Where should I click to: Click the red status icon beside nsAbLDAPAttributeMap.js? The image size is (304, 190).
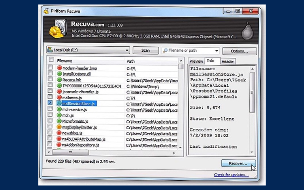click(x=59, y=139)
